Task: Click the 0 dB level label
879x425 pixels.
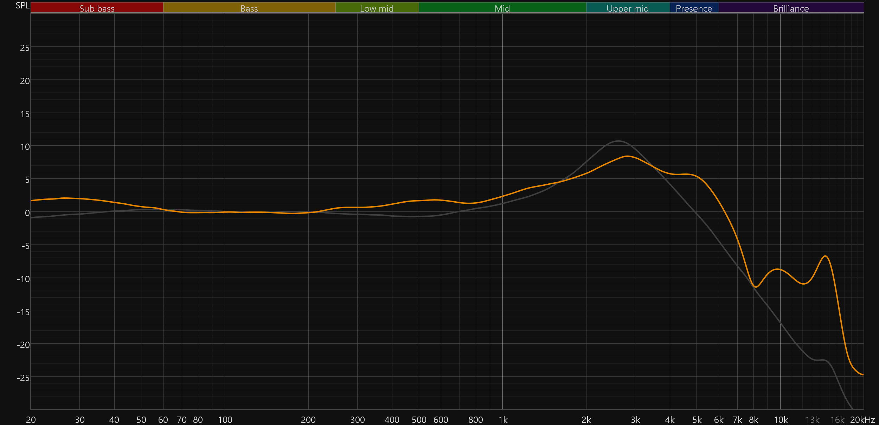Action: [27, 213]
